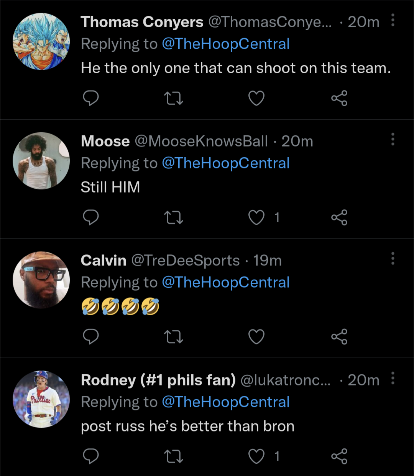414x476 pixels.
Task: Reply to Moose's "Still HIM" tweet
Action: (91, 217)
